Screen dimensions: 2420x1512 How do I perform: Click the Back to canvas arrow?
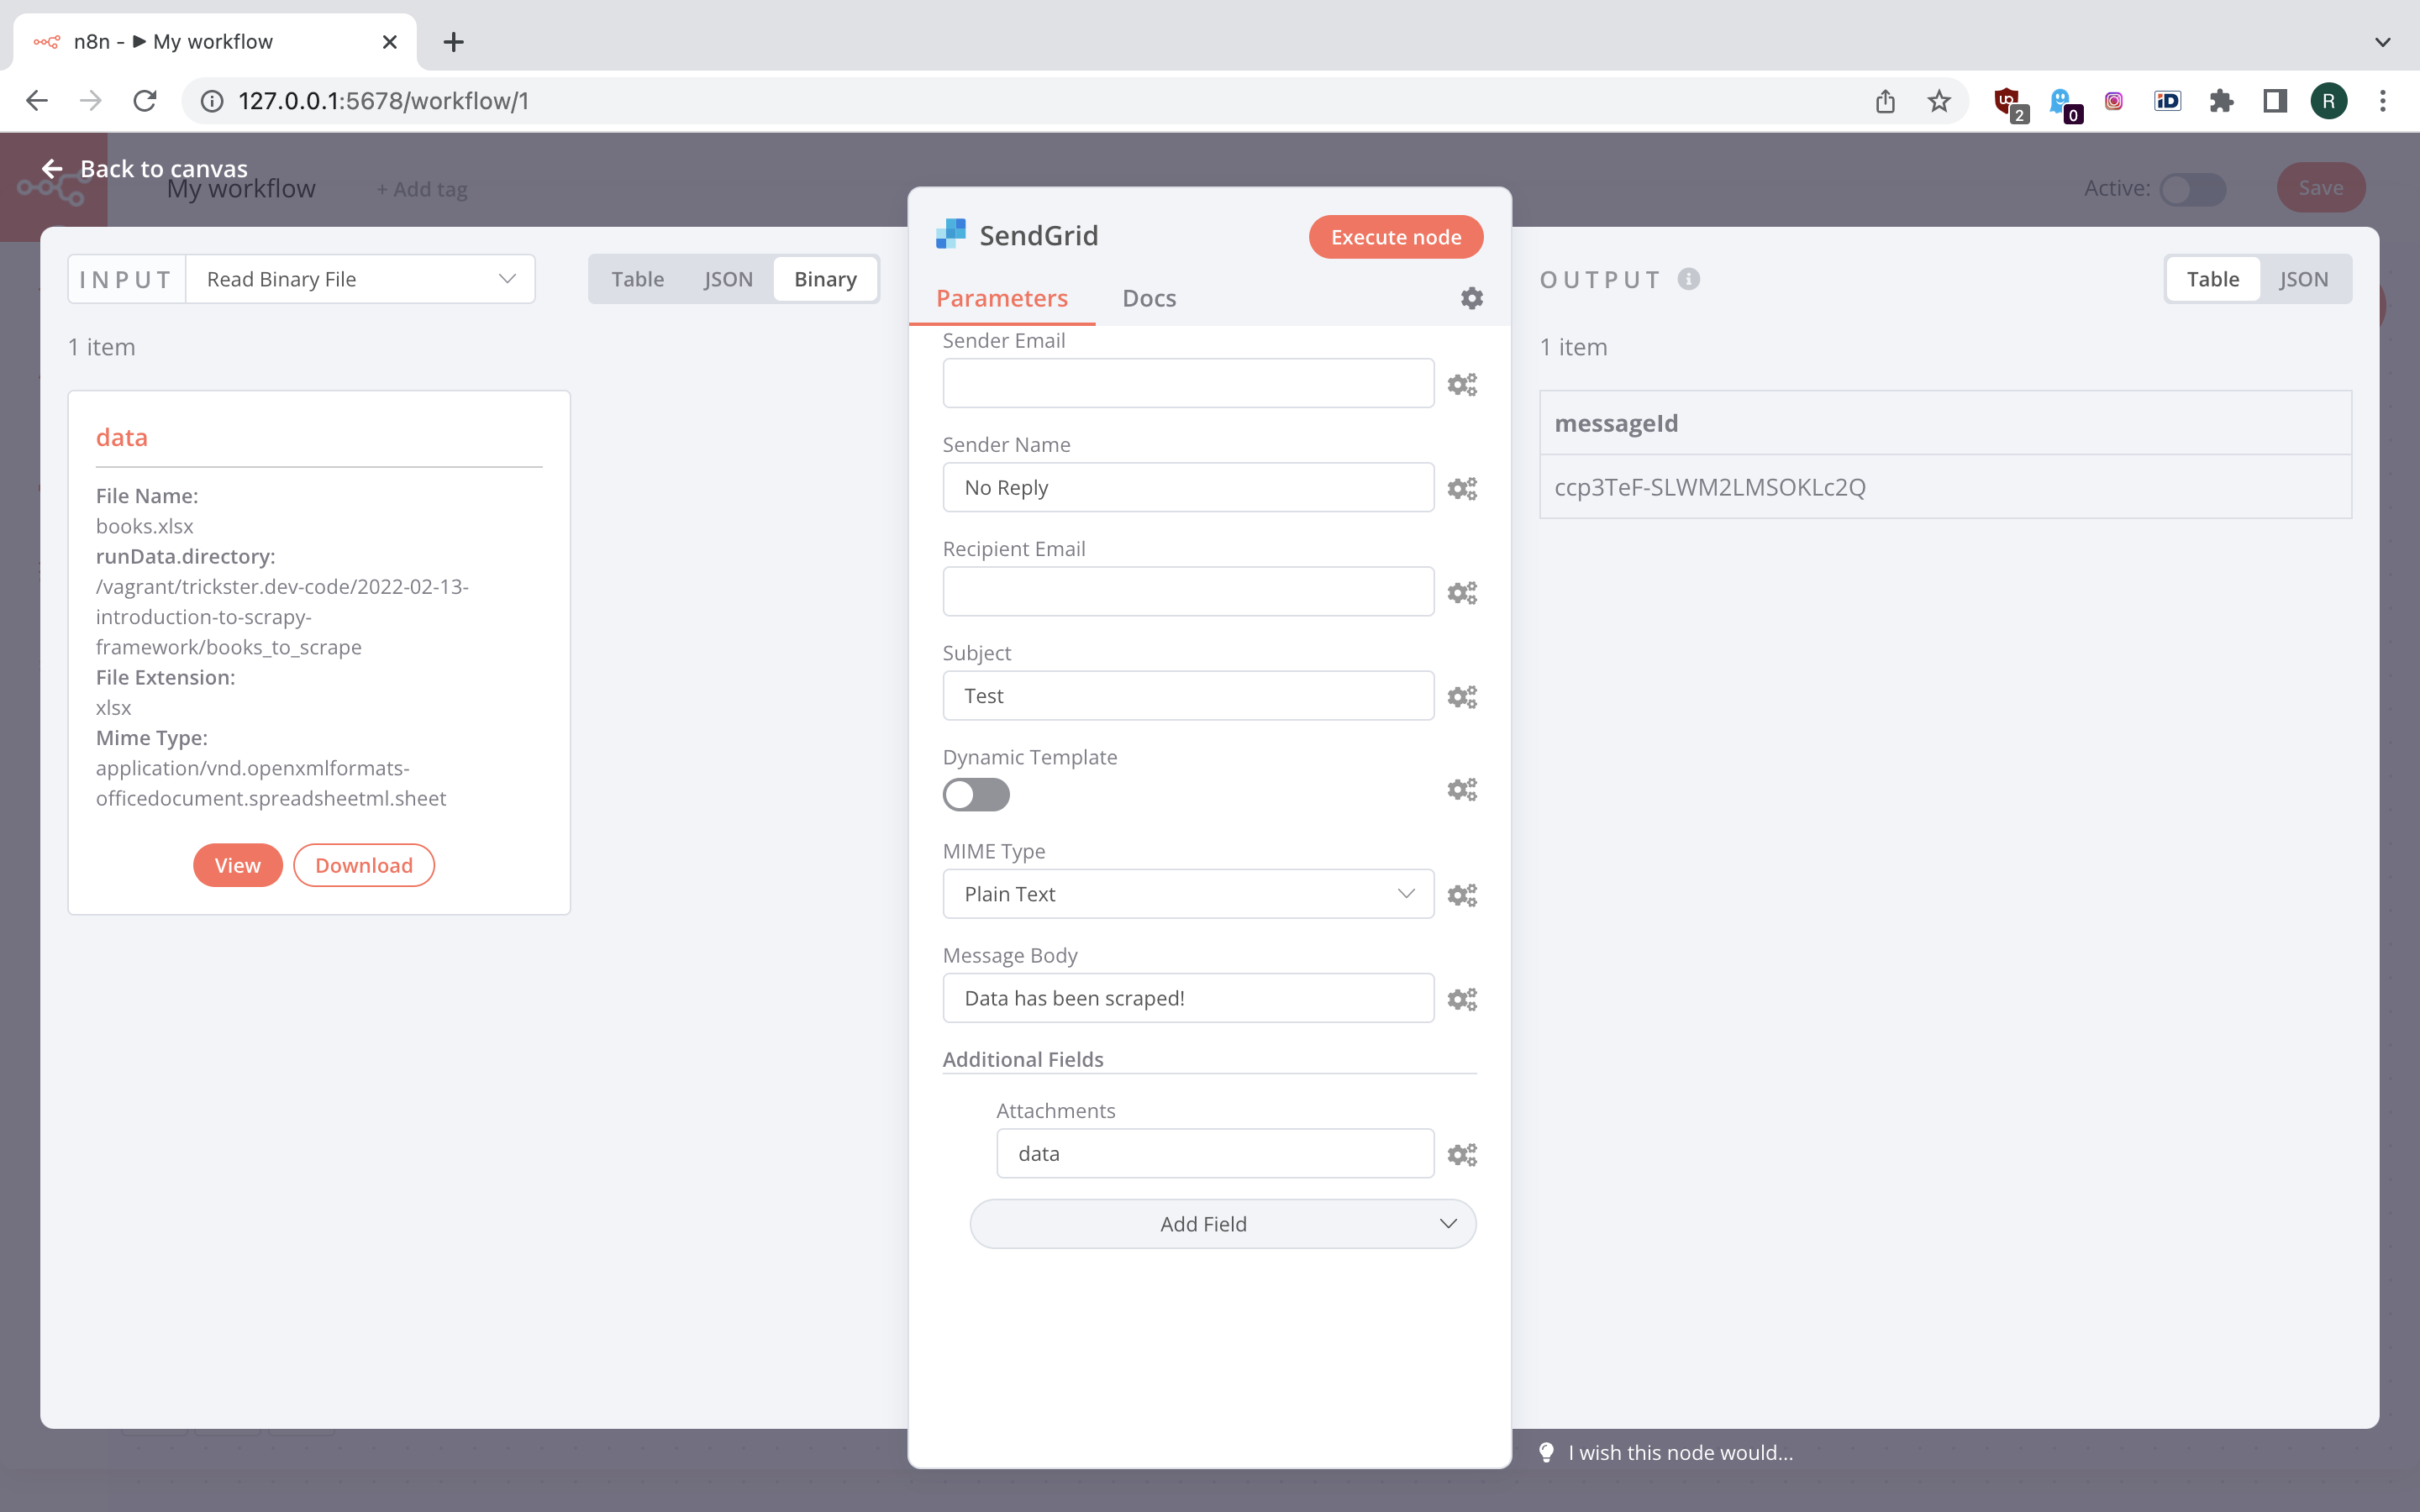(52, 169)
